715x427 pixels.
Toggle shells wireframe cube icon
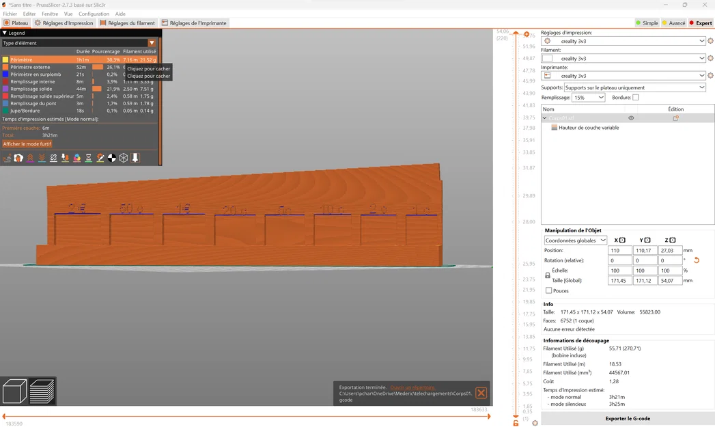click(124, 158)
